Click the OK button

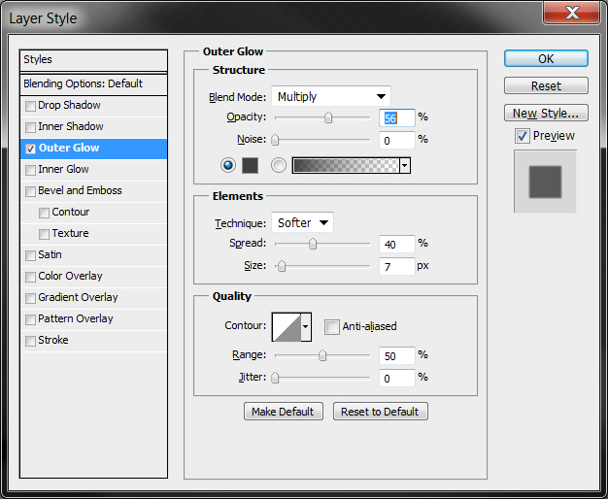(546, 59)
